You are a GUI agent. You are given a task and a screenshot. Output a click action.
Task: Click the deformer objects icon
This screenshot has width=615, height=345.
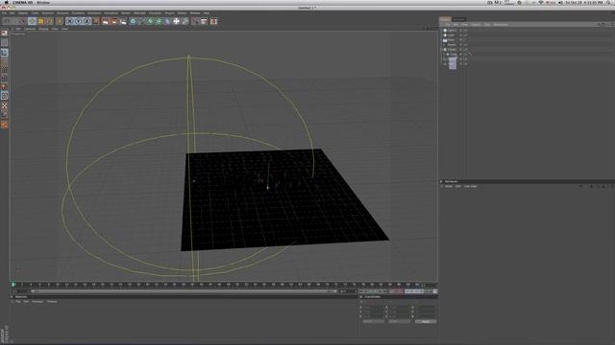click(167, 21)
